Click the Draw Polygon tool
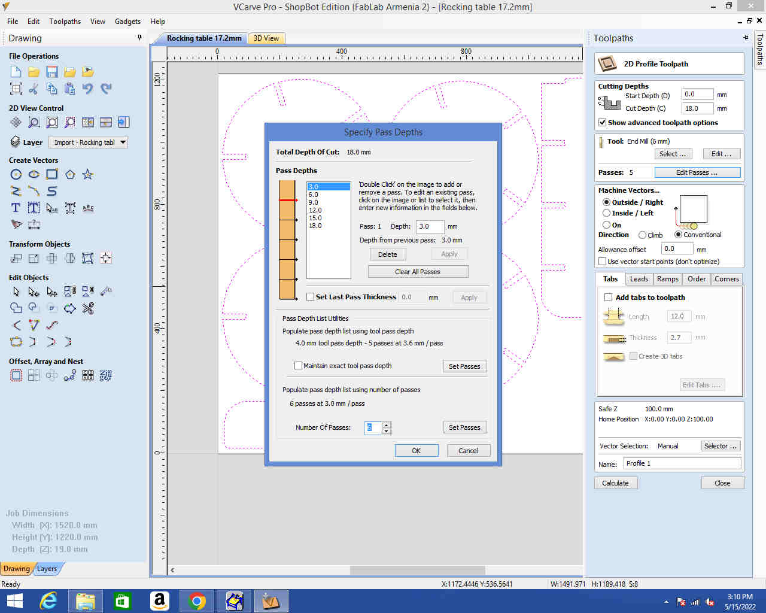The image size is (766, 613). tap(70, 174)
